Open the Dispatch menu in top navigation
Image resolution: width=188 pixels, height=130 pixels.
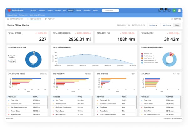click(71, 10)
